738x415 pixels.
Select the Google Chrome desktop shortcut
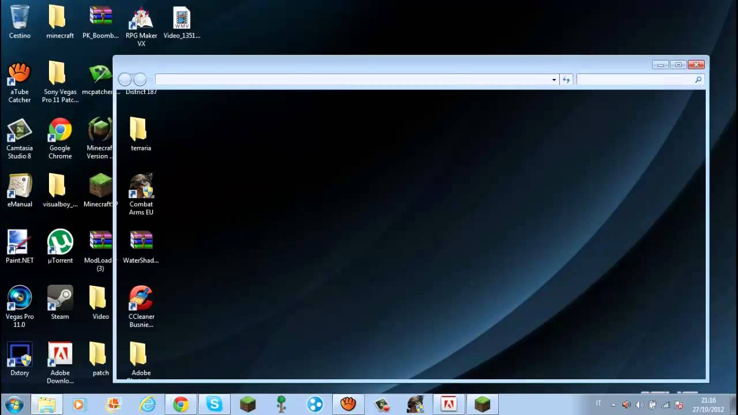(60, 138)
